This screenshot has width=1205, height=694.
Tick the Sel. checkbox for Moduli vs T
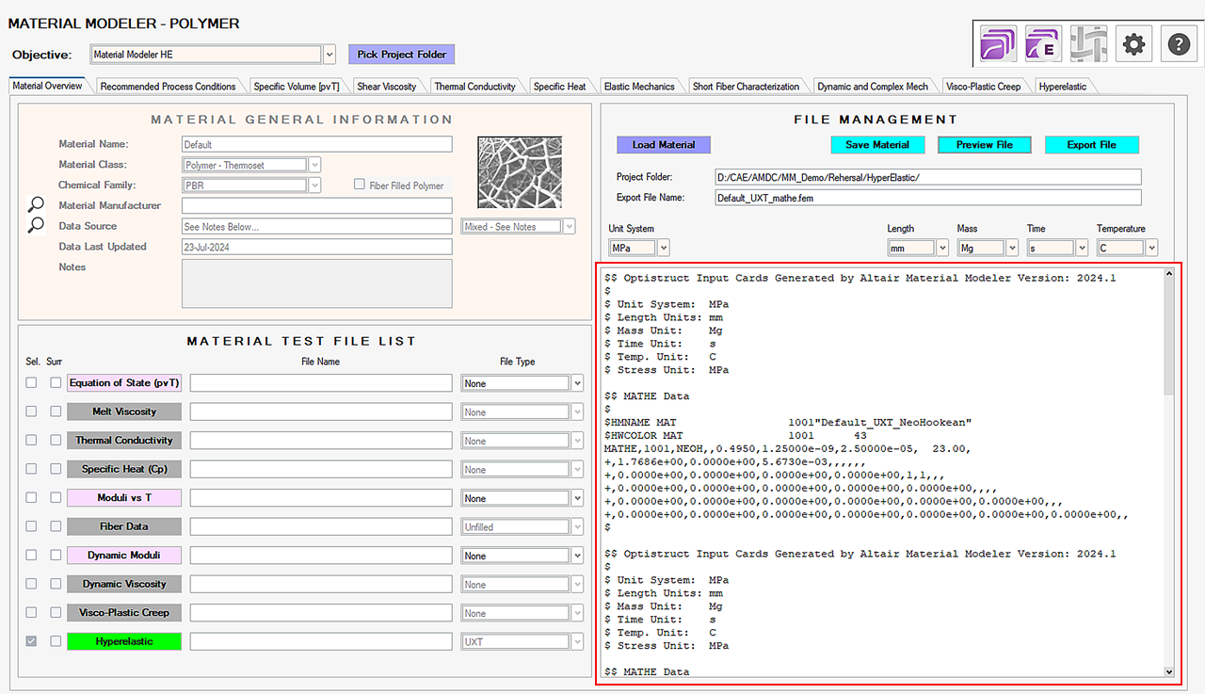pyautogui.click(x=32, y=497)
